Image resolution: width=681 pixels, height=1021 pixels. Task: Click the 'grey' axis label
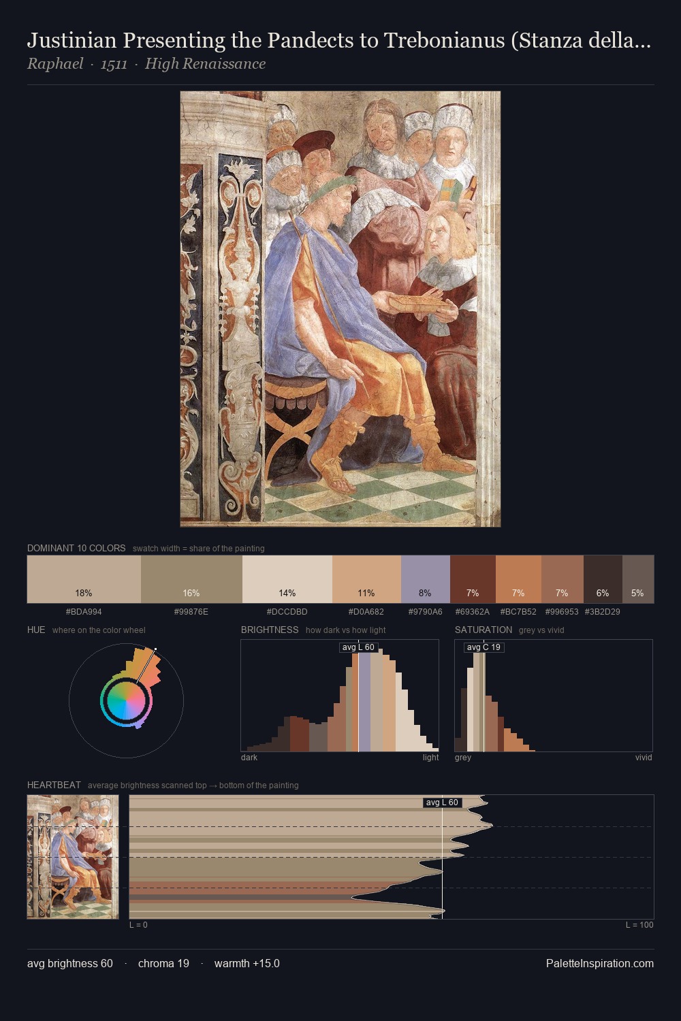tap(463, 758)
